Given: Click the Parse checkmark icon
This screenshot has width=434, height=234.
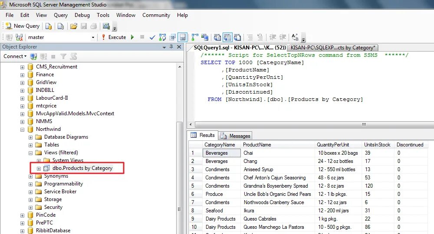Looking at the screenshot, I should click(x=152, y=37).
